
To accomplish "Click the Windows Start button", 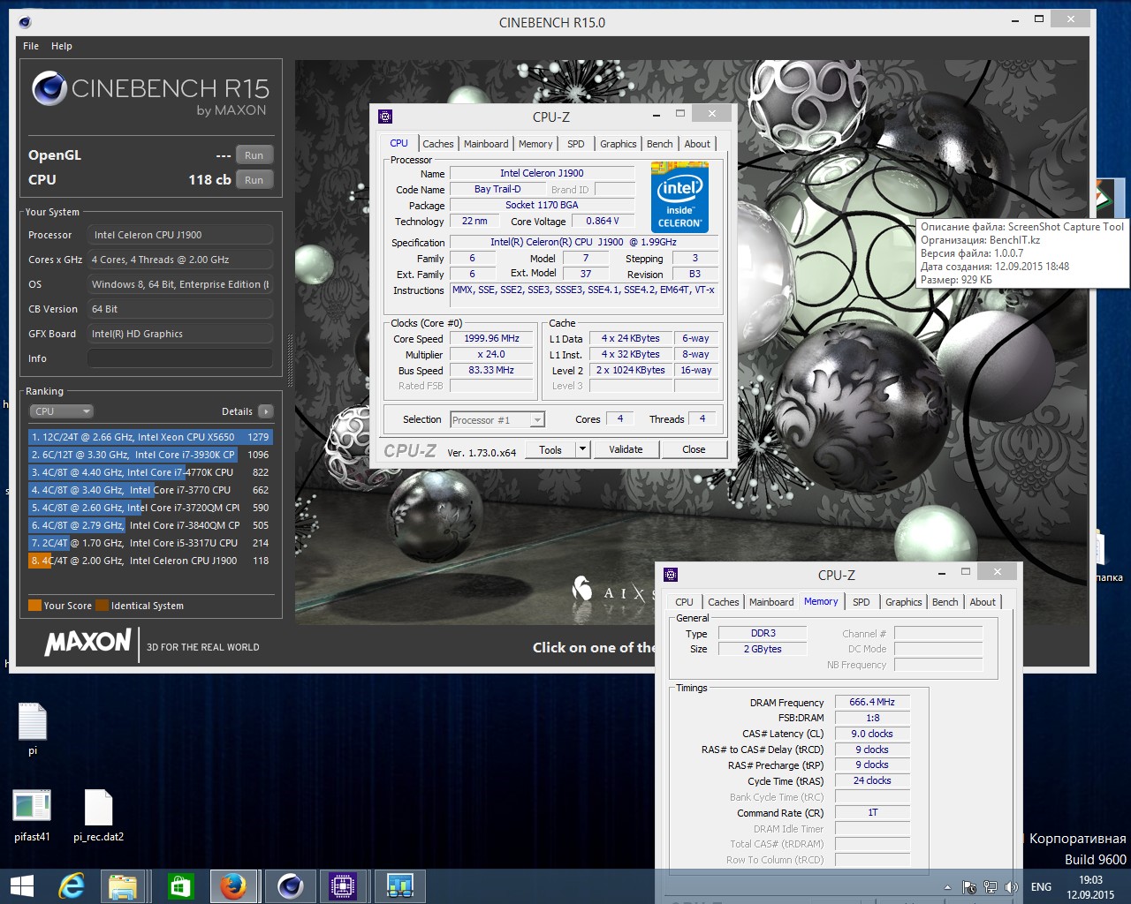I will (21, 886).
